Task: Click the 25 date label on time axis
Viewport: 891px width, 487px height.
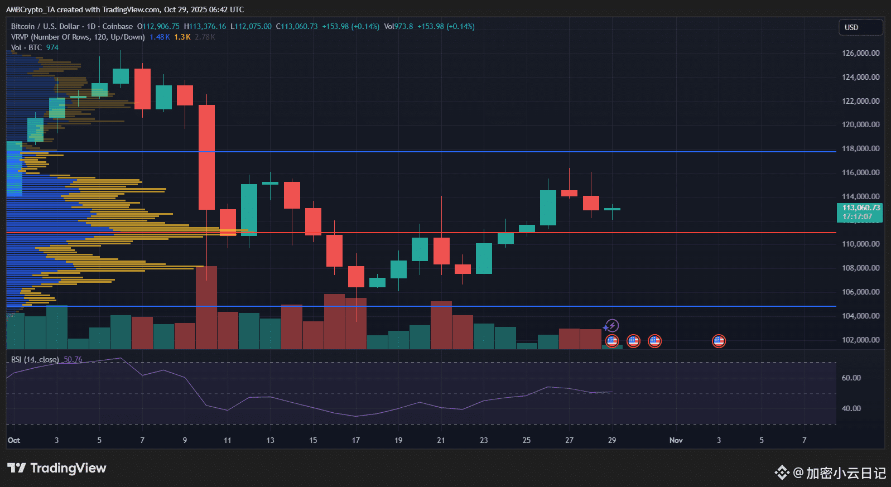Action: tap(526, 440)
